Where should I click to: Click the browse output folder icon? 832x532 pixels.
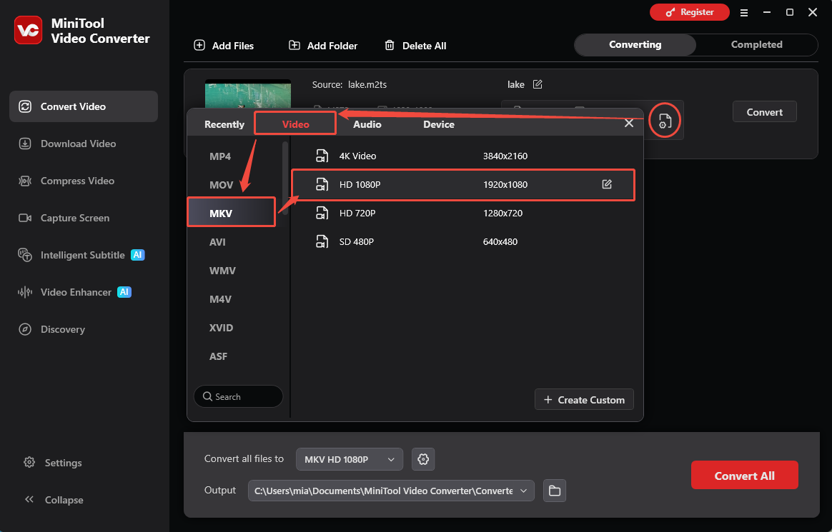point(555,491)
